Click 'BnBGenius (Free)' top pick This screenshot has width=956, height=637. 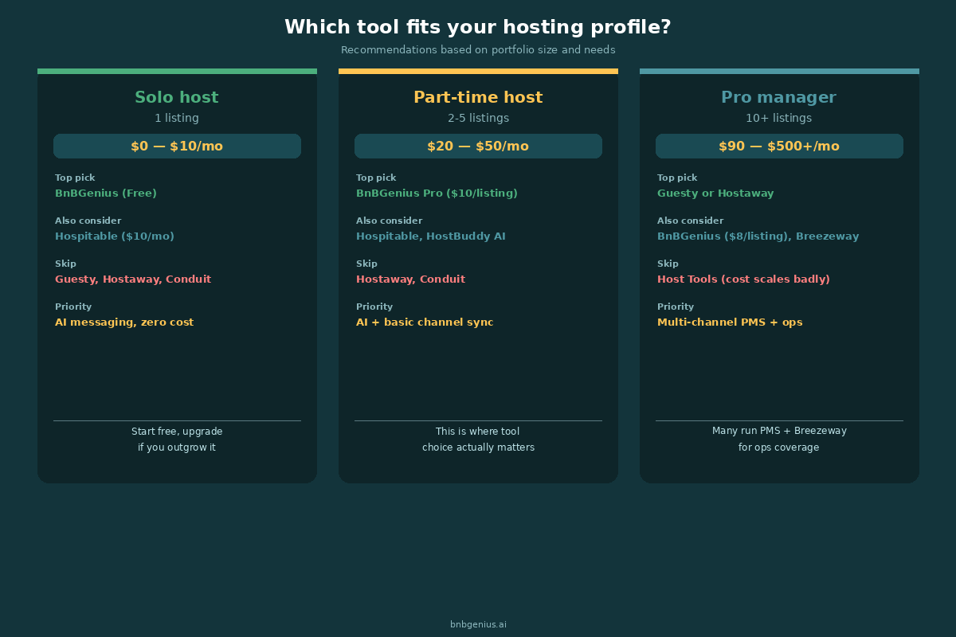click(106, 193)
